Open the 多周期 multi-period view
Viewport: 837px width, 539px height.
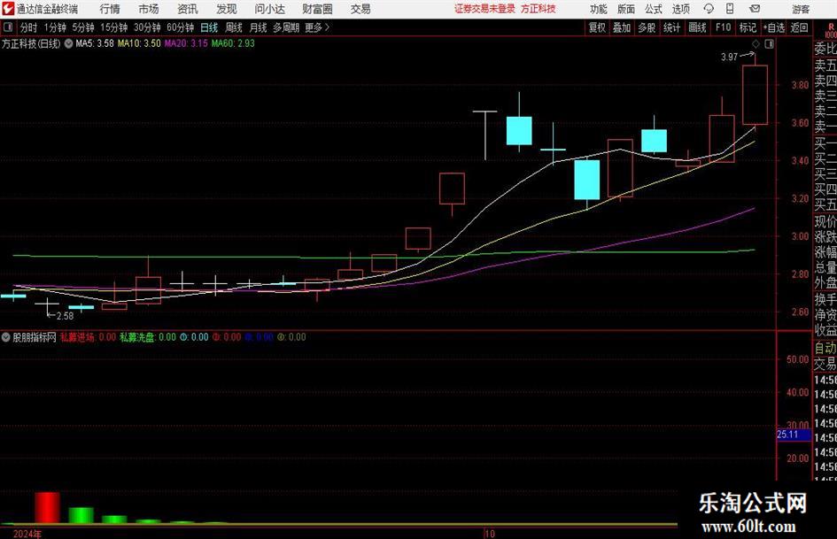286,27
